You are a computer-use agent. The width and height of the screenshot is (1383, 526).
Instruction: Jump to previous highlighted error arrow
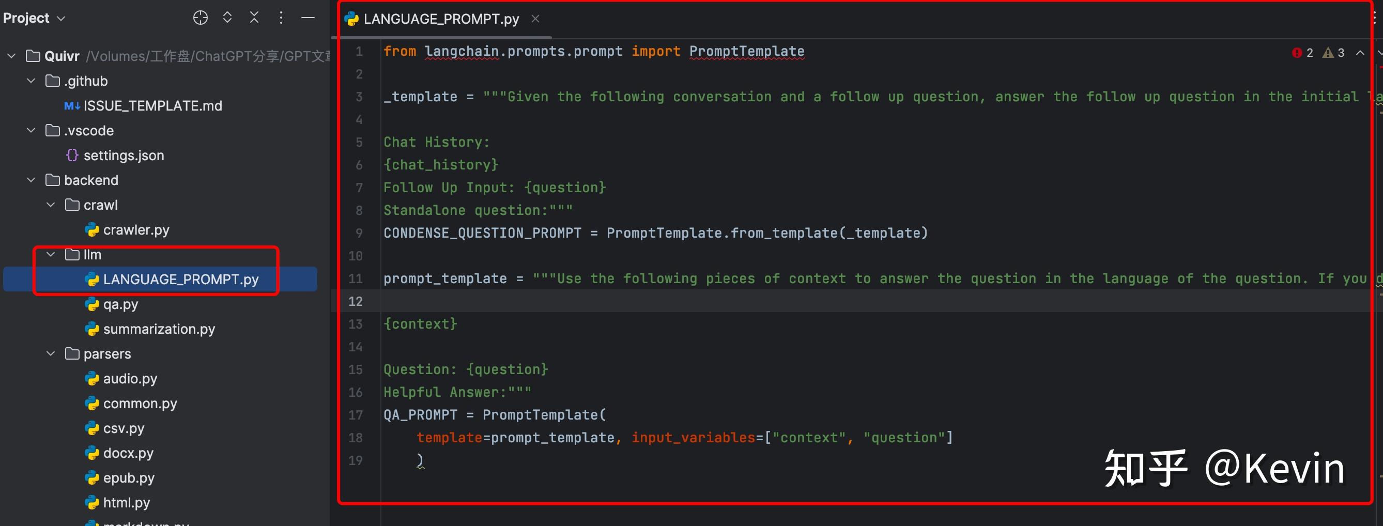click(x=1360, y=53)
